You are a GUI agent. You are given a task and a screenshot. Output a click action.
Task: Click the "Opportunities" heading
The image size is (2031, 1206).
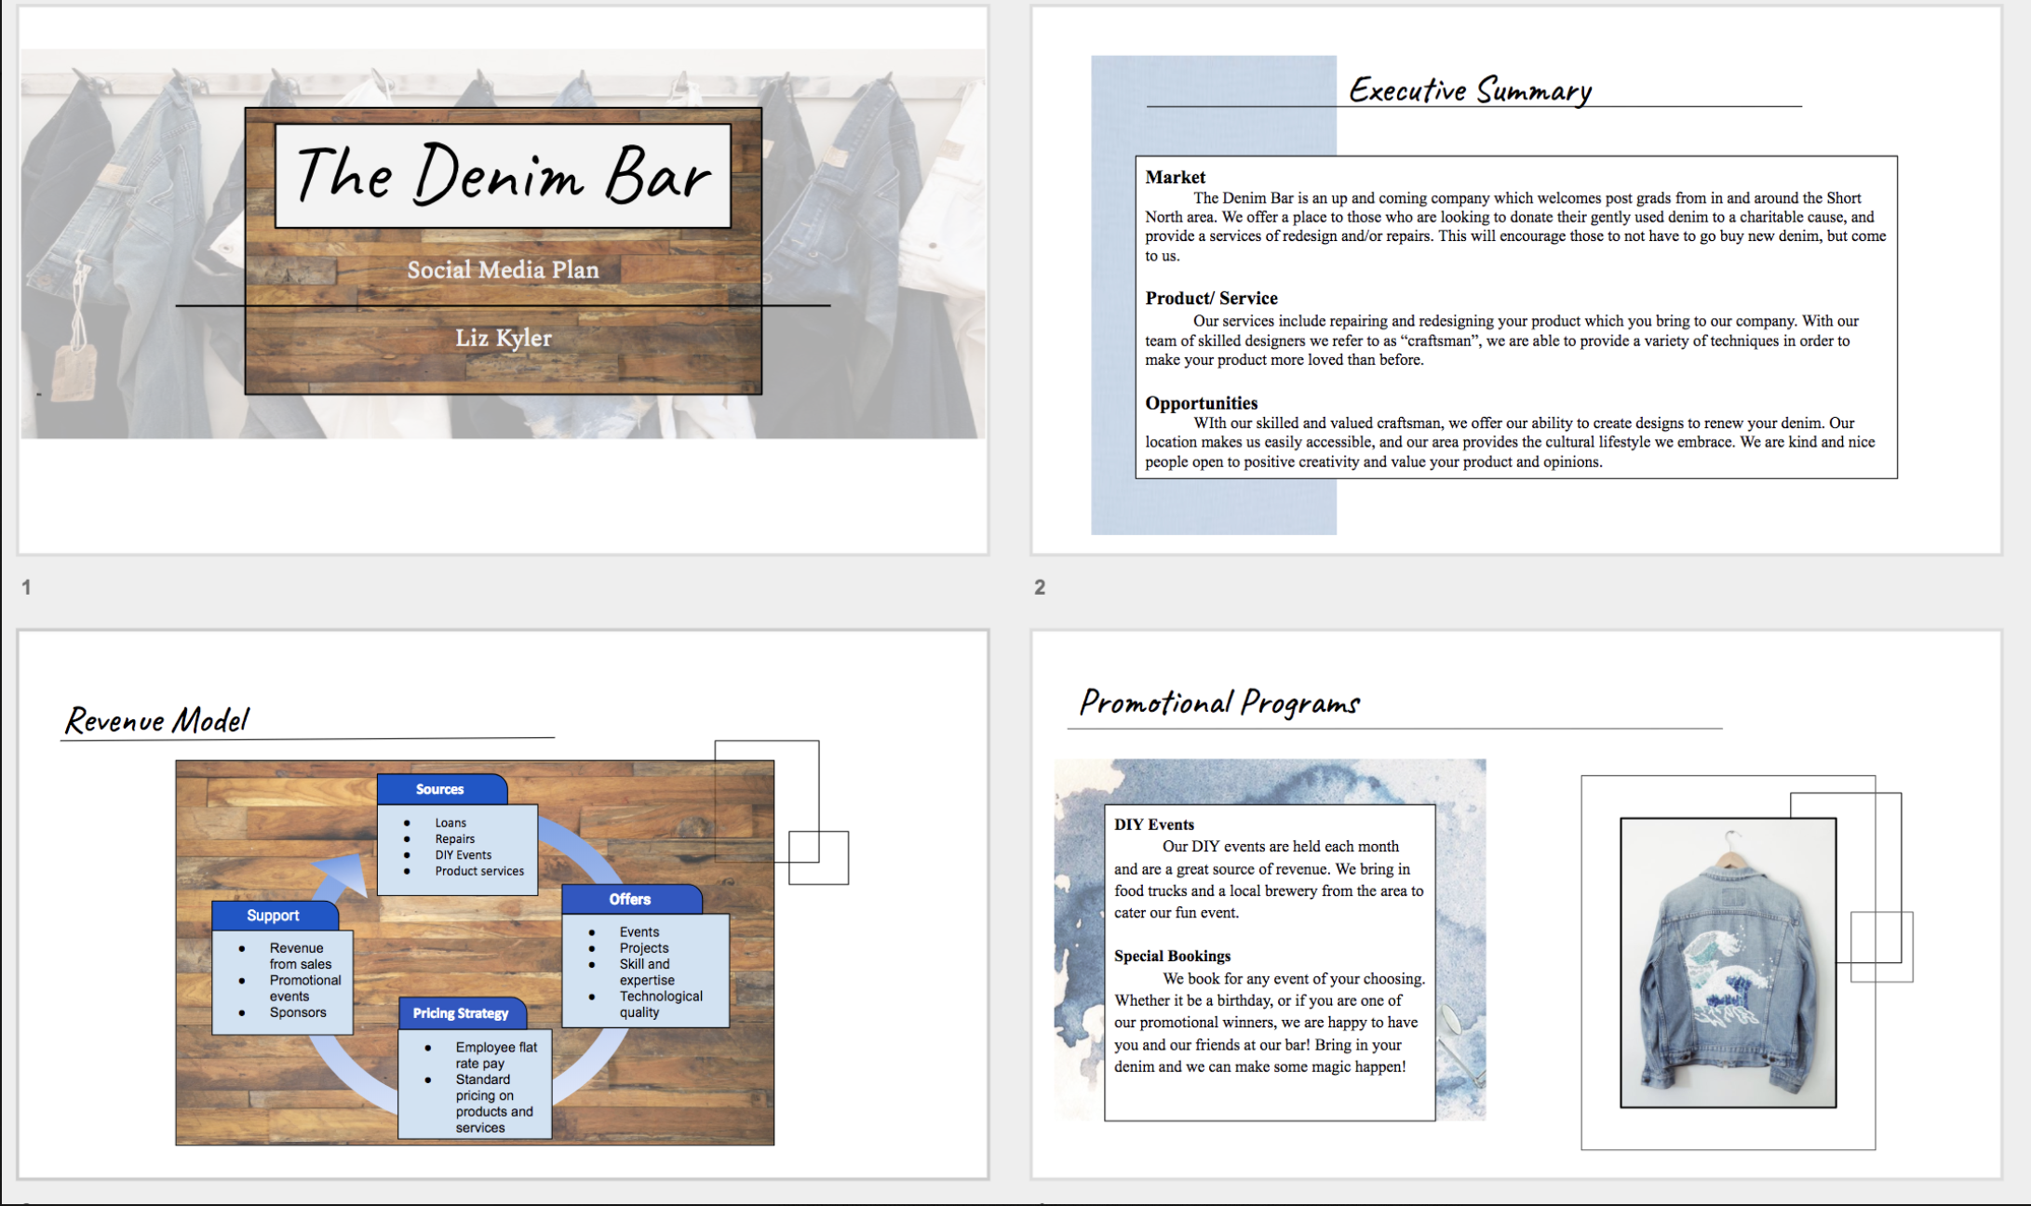tap(1201, 403)
